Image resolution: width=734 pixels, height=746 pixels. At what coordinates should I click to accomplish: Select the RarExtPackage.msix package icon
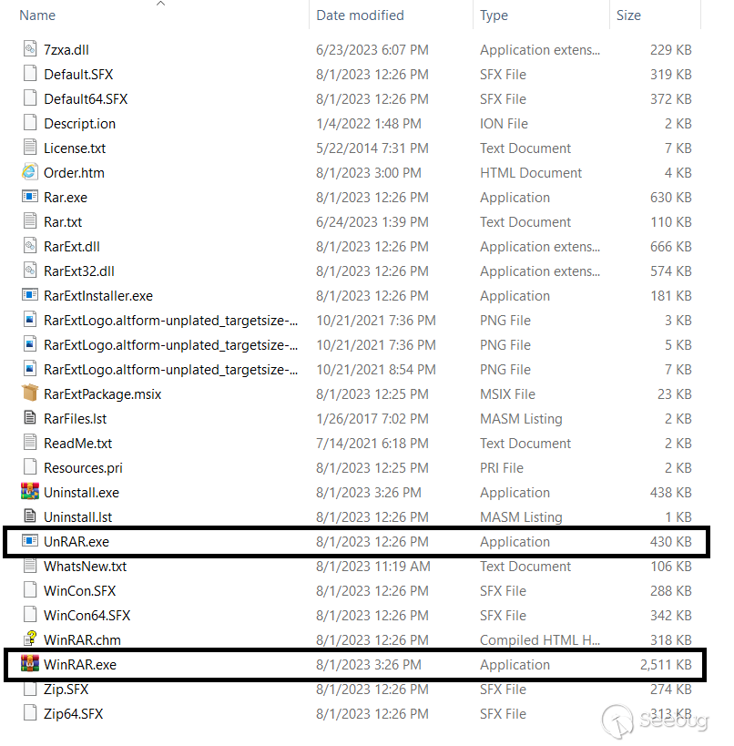pos(29,393)
